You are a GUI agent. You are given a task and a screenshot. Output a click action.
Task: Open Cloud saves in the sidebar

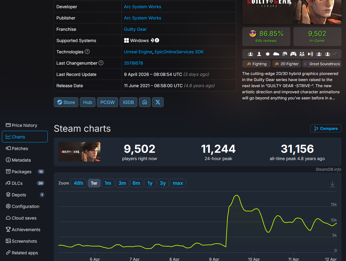pos(25,218)
